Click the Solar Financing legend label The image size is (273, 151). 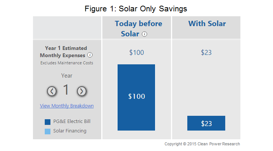pyautogui.click(x=70, y=131)
